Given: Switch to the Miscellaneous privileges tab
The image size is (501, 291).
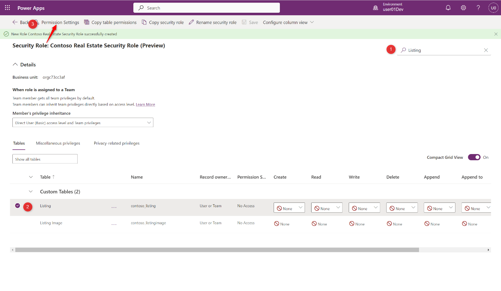Looking at the screenshot, I should pos(58,143).
